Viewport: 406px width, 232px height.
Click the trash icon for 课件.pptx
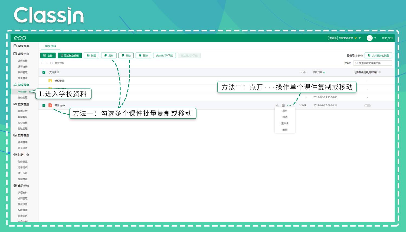283,105
